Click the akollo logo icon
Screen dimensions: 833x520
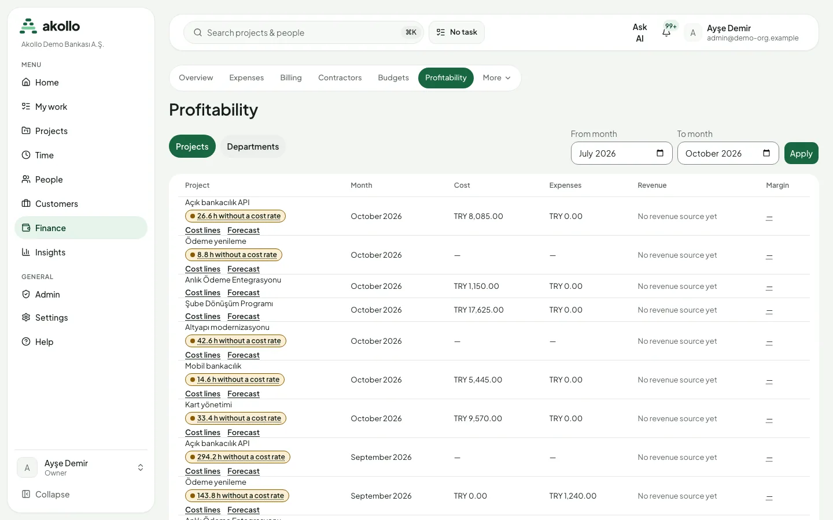pos(28,26)
